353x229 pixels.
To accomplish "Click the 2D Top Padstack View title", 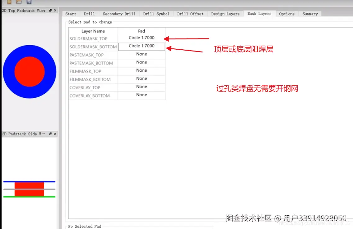I will (x=24, y=11).
